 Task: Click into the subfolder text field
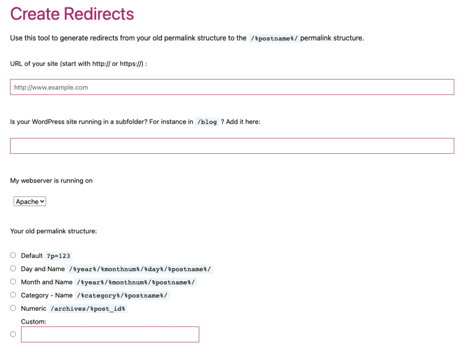coord(232,146)
